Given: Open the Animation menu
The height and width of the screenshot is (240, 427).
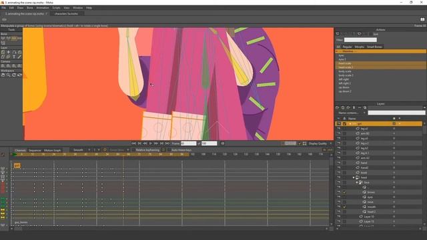Looking at the screenshot, I should coord(43,8).
